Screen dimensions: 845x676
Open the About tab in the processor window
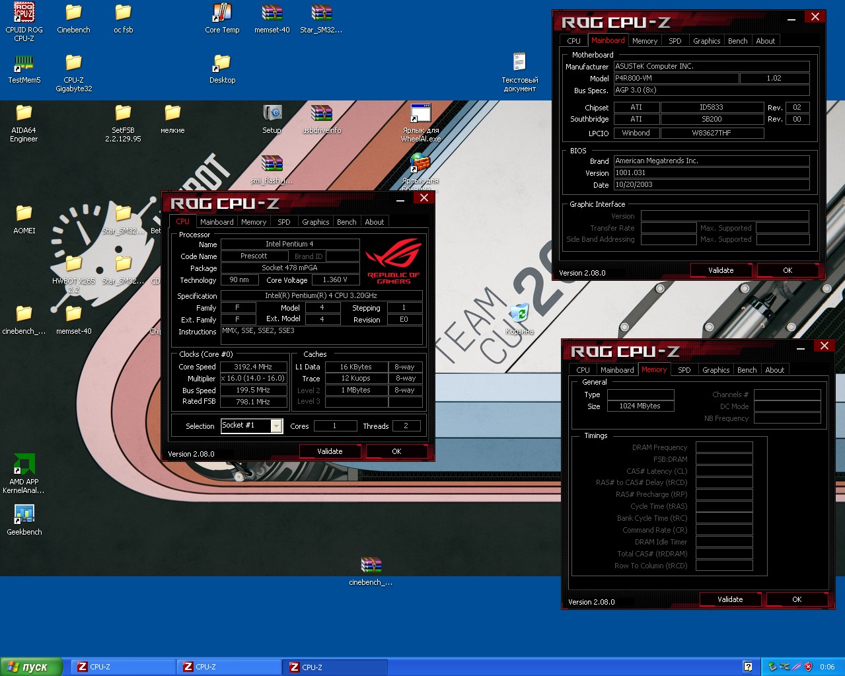point(375,222)
